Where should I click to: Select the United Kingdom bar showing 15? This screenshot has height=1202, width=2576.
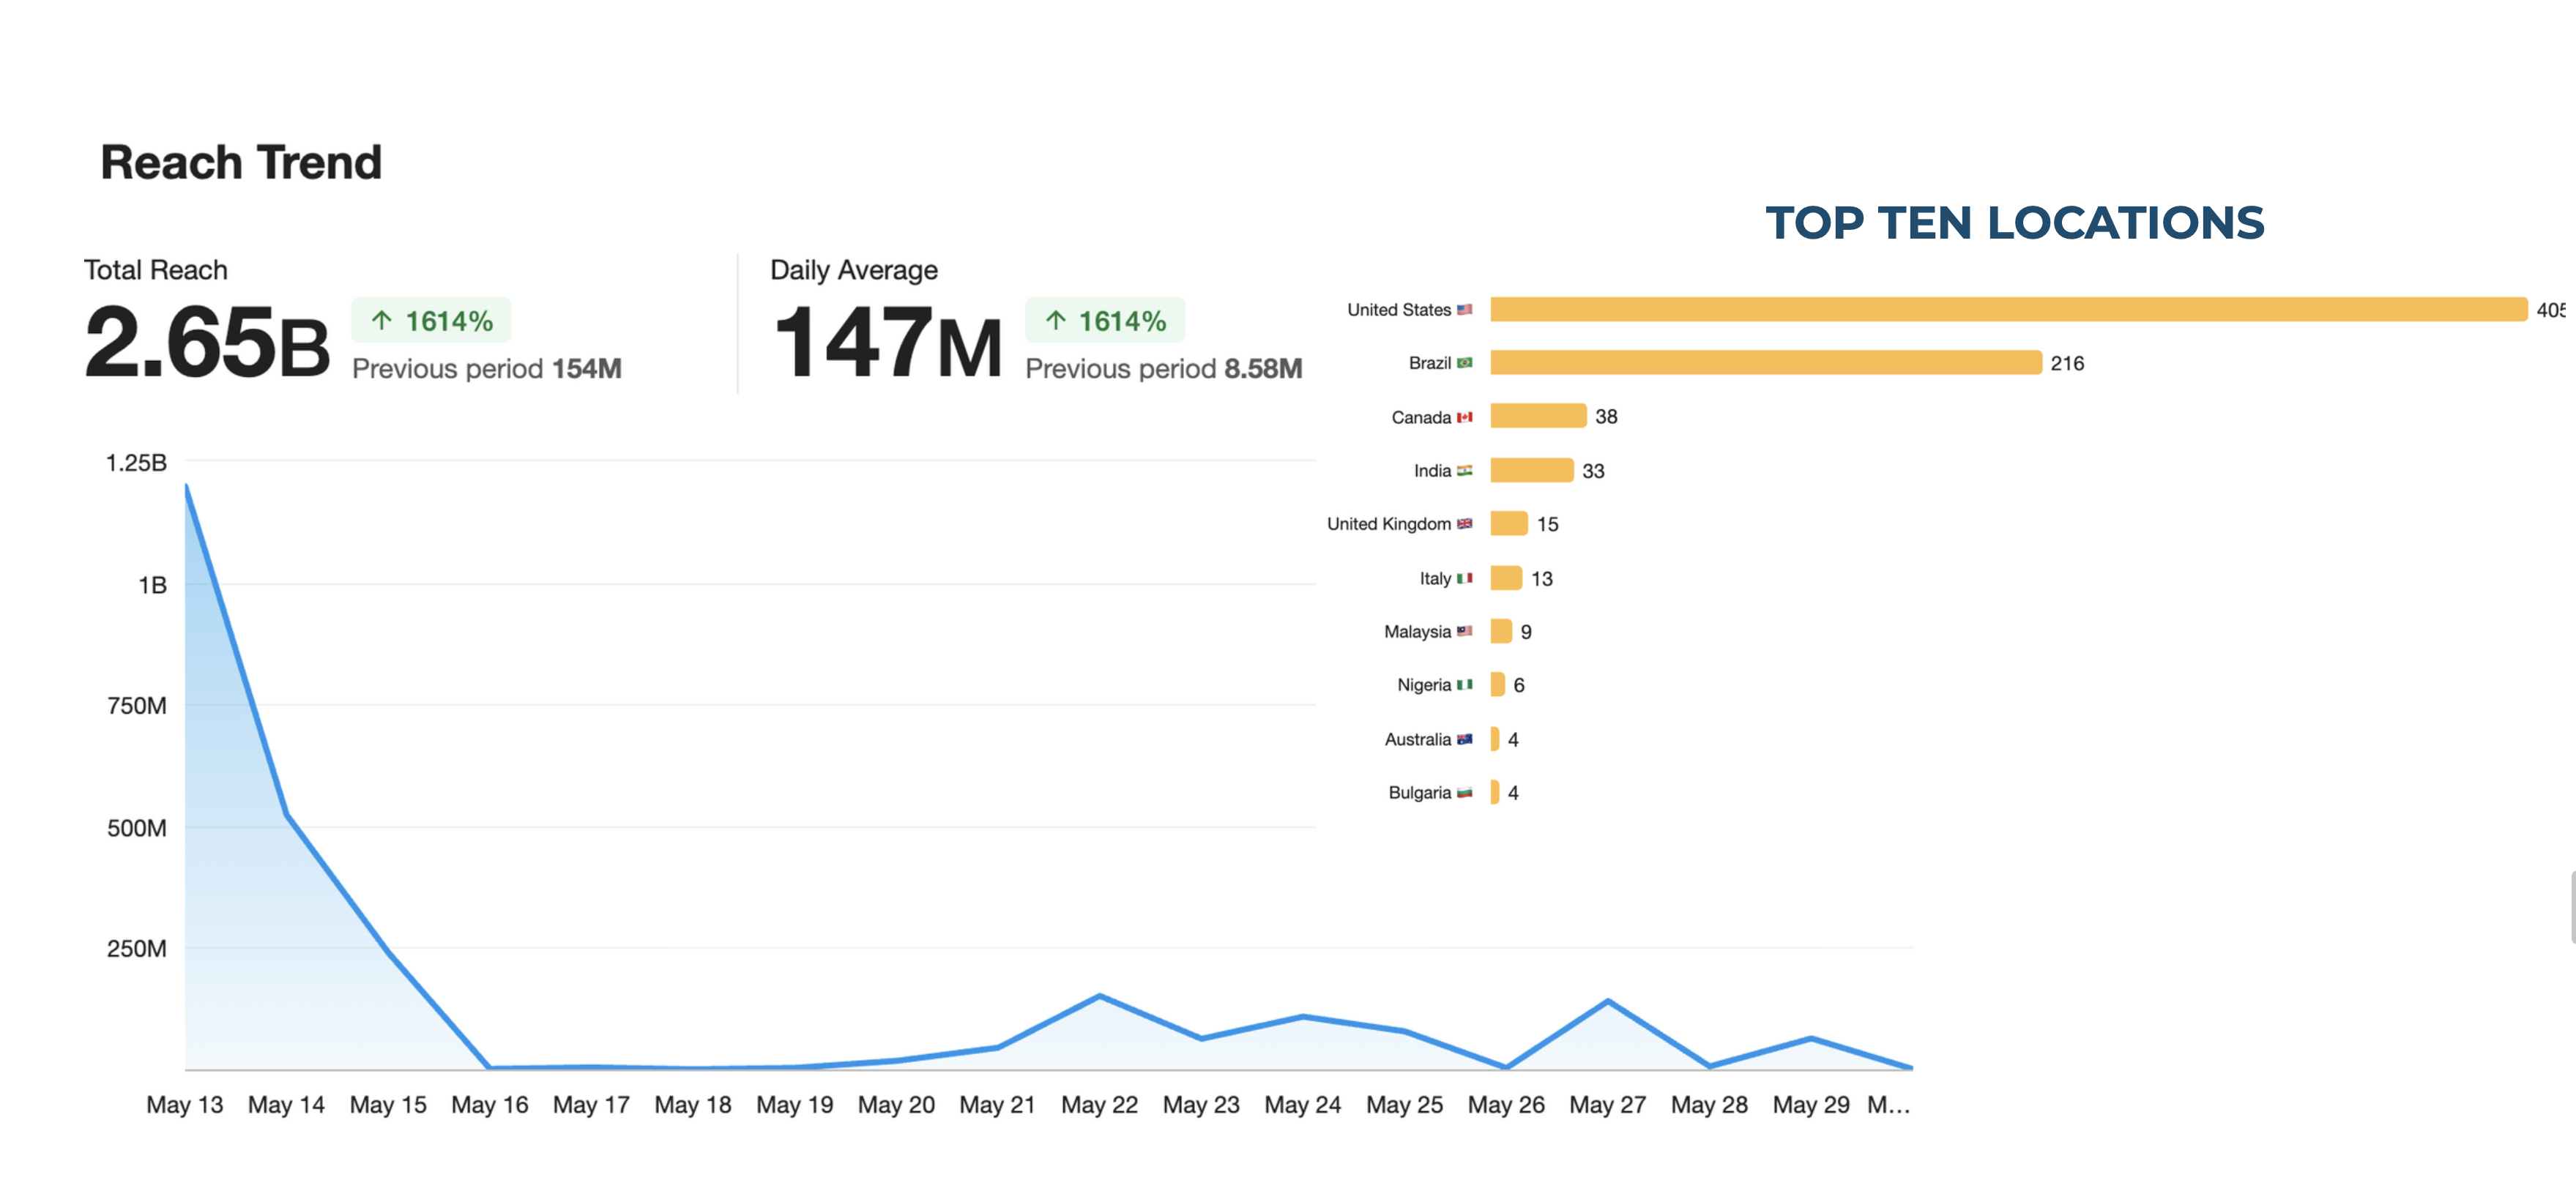tap(1509, 523)
